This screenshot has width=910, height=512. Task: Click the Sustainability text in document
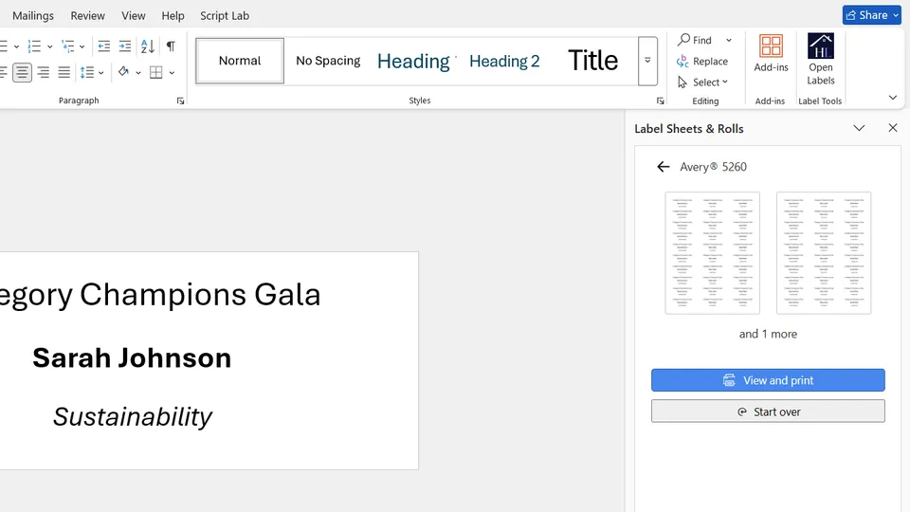[133, 417]
